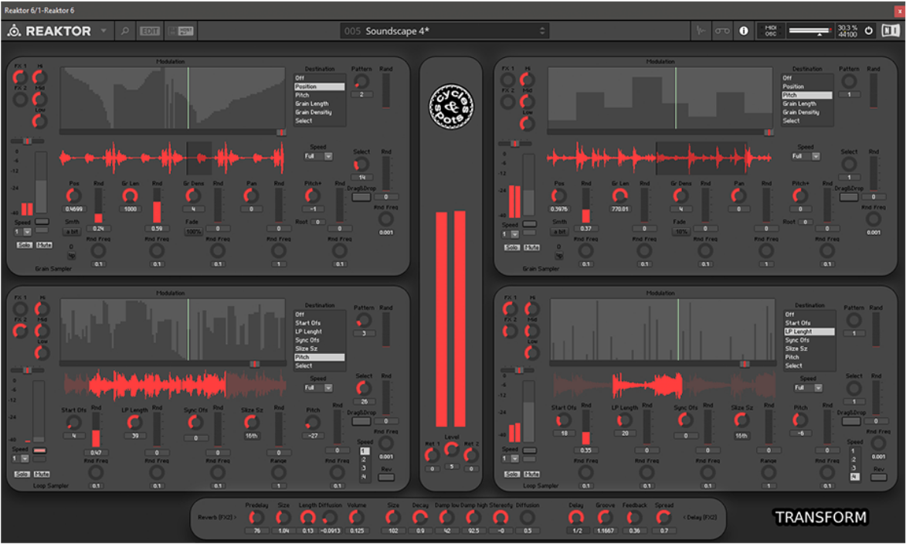Image resolution: width=906 pixels, height=544 pixels.
Task: Mute the top-left Grain Sampler
Action: 44,245
